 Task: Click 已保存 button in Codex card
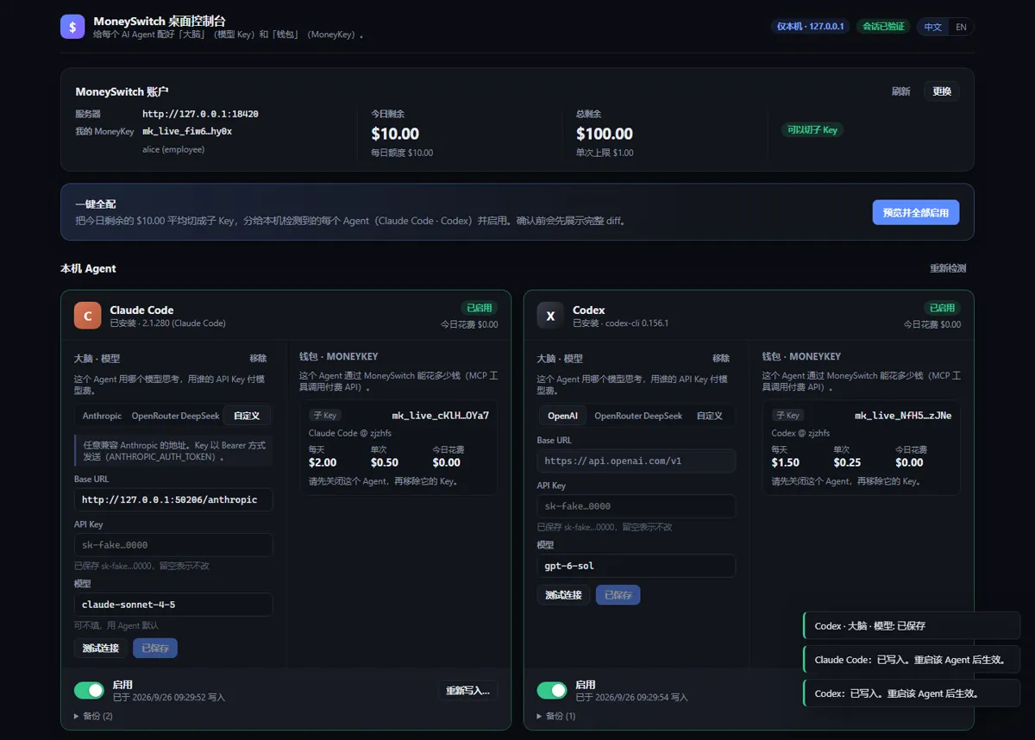[x=618, y=595]
